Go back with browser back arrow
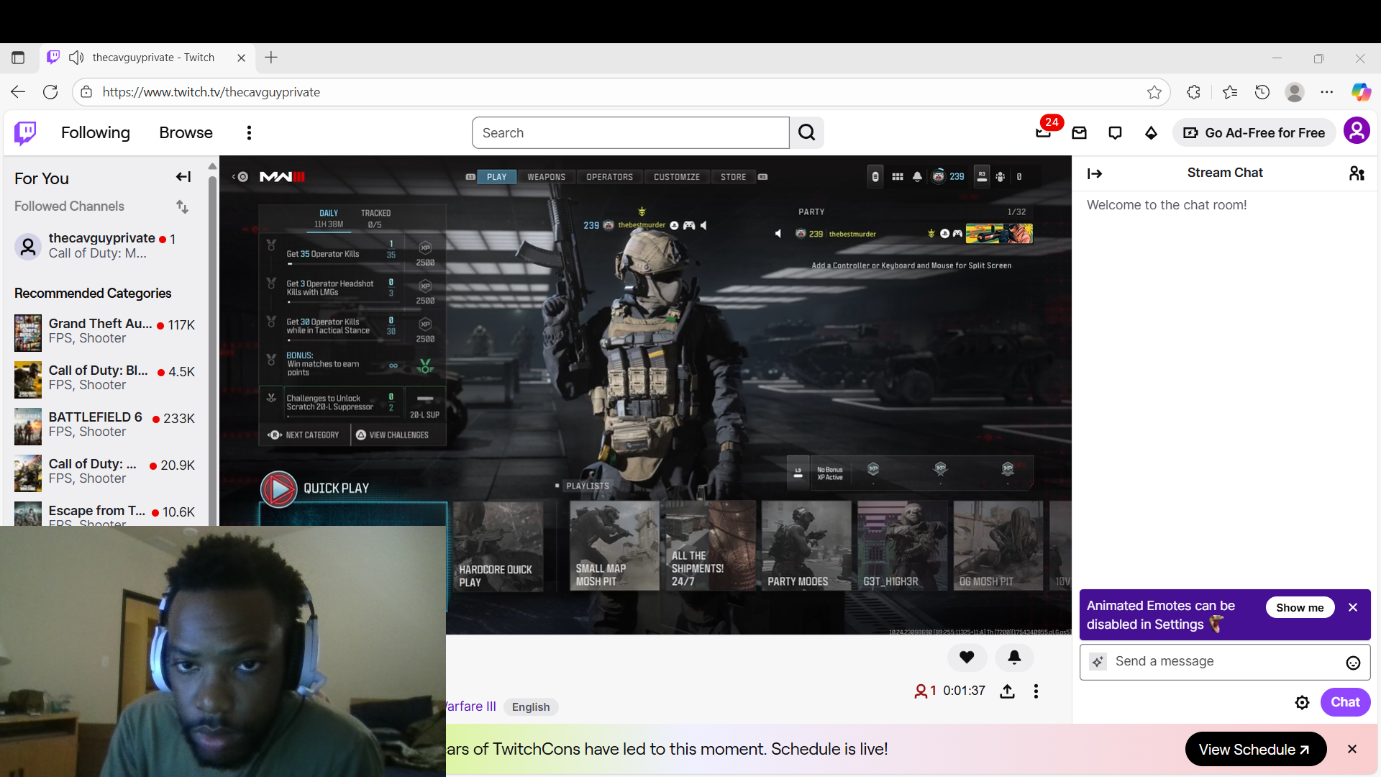This screenshot has height=777, width=1381. point(18,92)
